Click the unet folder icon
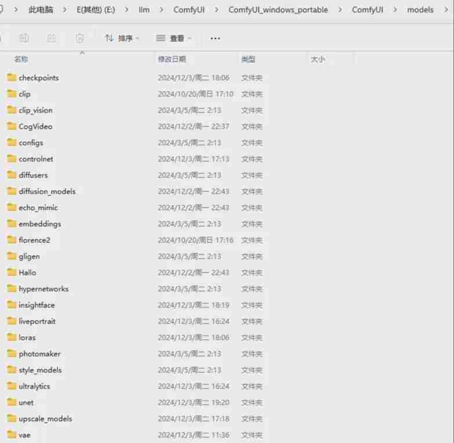Image resolution: width=454 pixels, height=443 pixels. tap(12, 402)
